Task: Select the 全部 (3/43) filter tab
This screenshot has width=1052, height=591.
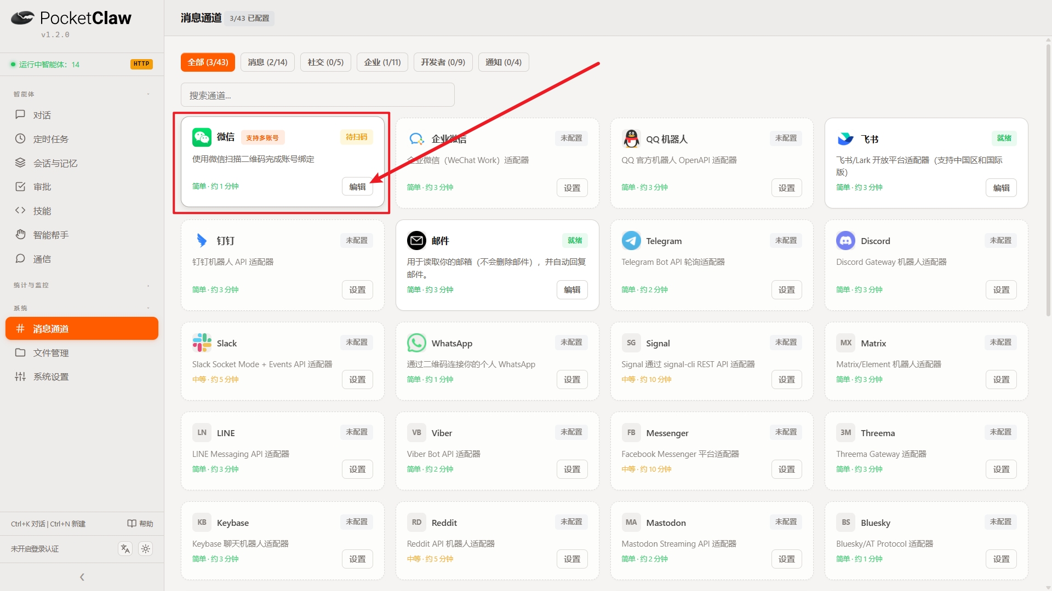Action: coord(208,62)
